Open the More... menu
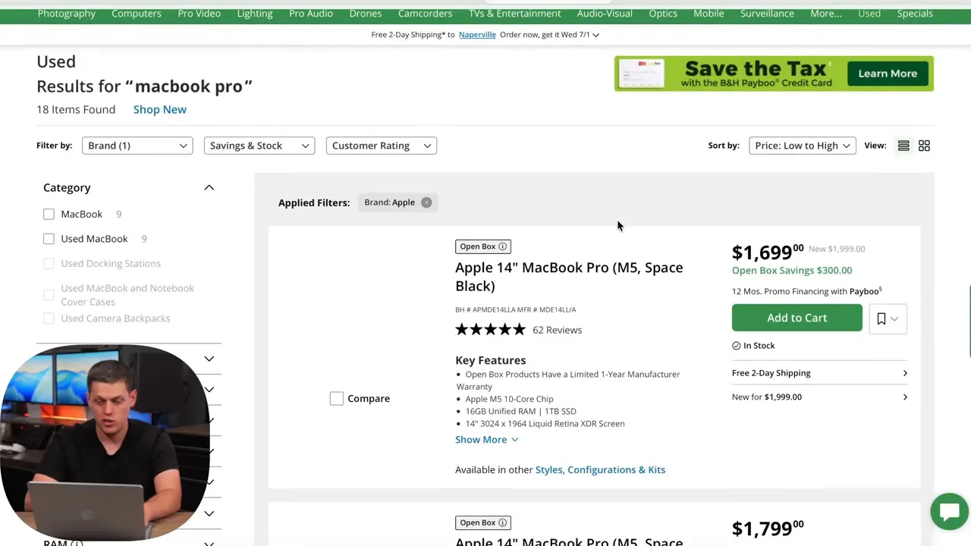 click(826, 14)
